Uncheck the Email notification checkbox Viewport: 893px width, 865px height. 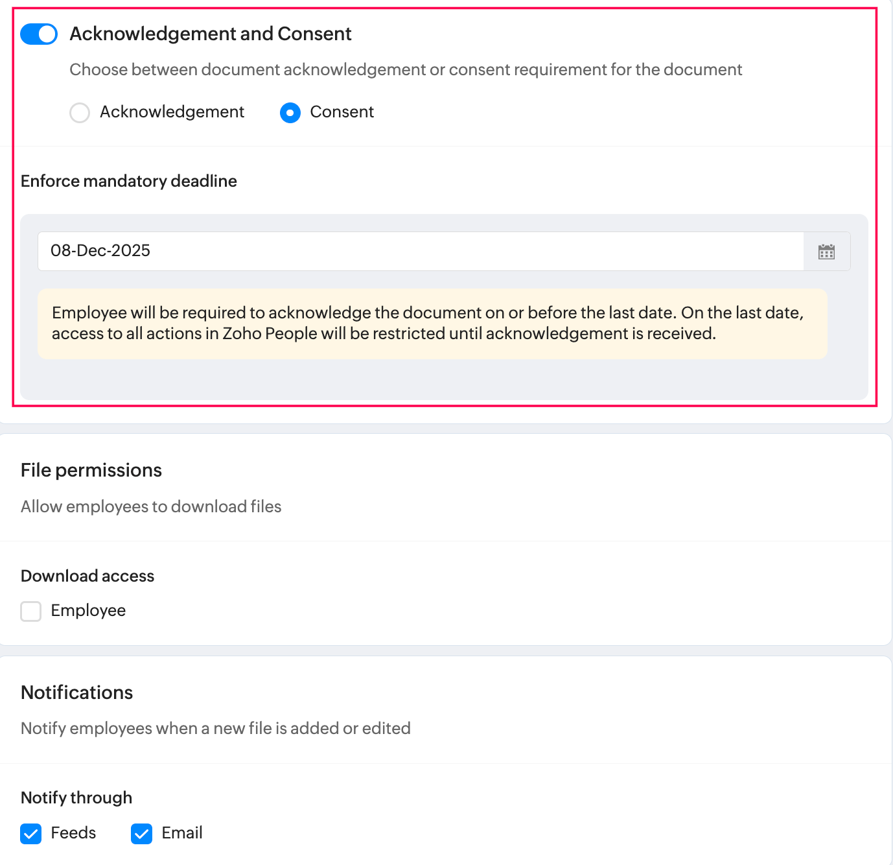[x=142, y=833]
